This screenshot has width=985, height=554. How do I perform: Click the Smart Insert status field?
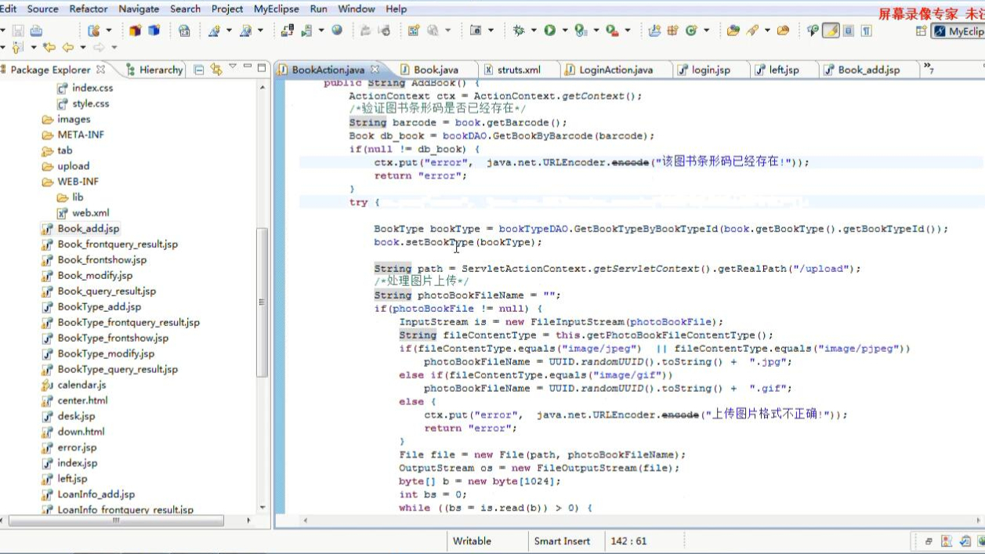562,541
